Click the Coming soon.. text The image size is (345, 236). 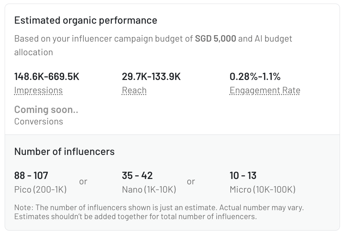pos(46,109)
